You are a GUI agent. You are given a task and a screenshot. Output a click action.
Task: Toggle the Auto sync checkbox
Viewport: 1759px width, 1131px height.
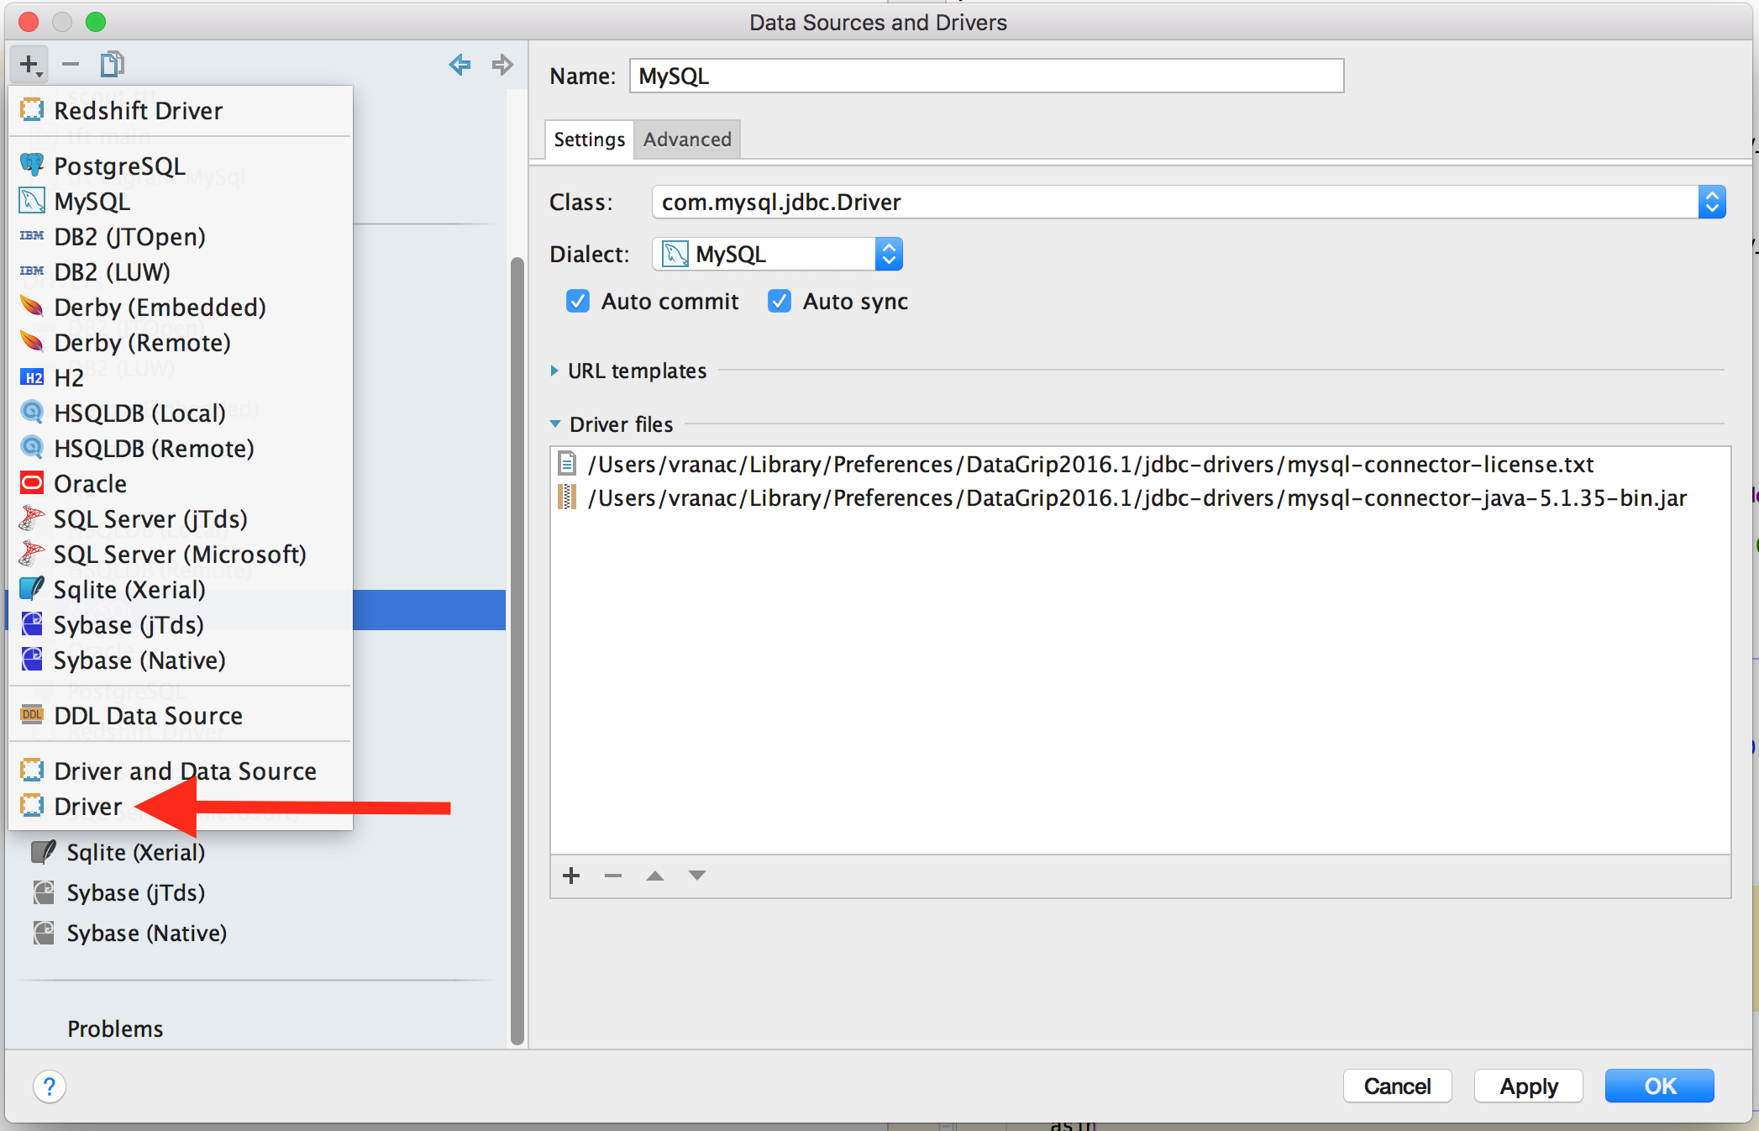(780, 301)
